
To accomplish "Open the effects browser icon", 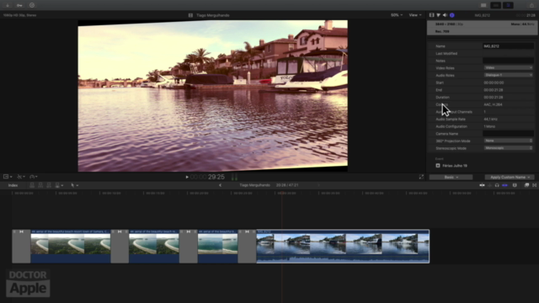I will tap(526, 185).
